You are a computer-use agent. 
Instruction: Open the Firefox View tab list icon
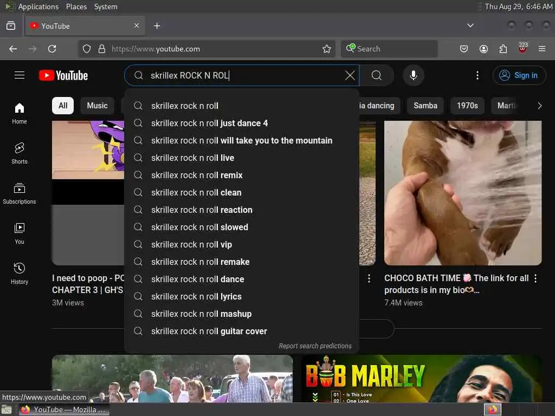(x=11, y=26)
